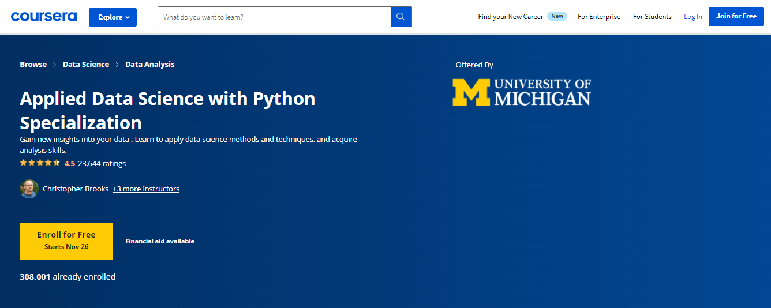The image size is (771, 308).
Task: Click the University of Michigan logo
Action: [522, 92]
